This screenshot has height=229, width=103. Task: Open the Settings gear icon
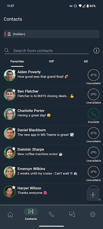click(x=93, y=214)
